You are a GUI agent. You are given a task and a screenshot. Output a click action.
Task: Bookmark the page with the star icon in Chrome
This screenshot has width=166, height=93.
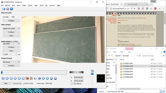tap(134, 9)
